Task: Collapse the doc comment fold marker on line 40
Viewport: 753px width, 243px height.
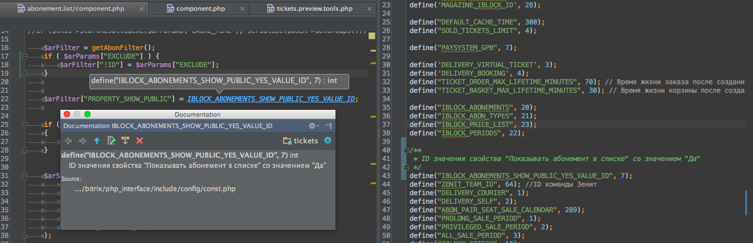Action: [x=406, y=150]
